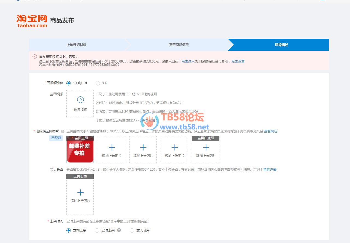
Task: Click help icon next to 定时上架
Action: 119,230
